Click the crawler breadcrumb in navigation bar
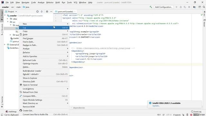 [5, 7]
